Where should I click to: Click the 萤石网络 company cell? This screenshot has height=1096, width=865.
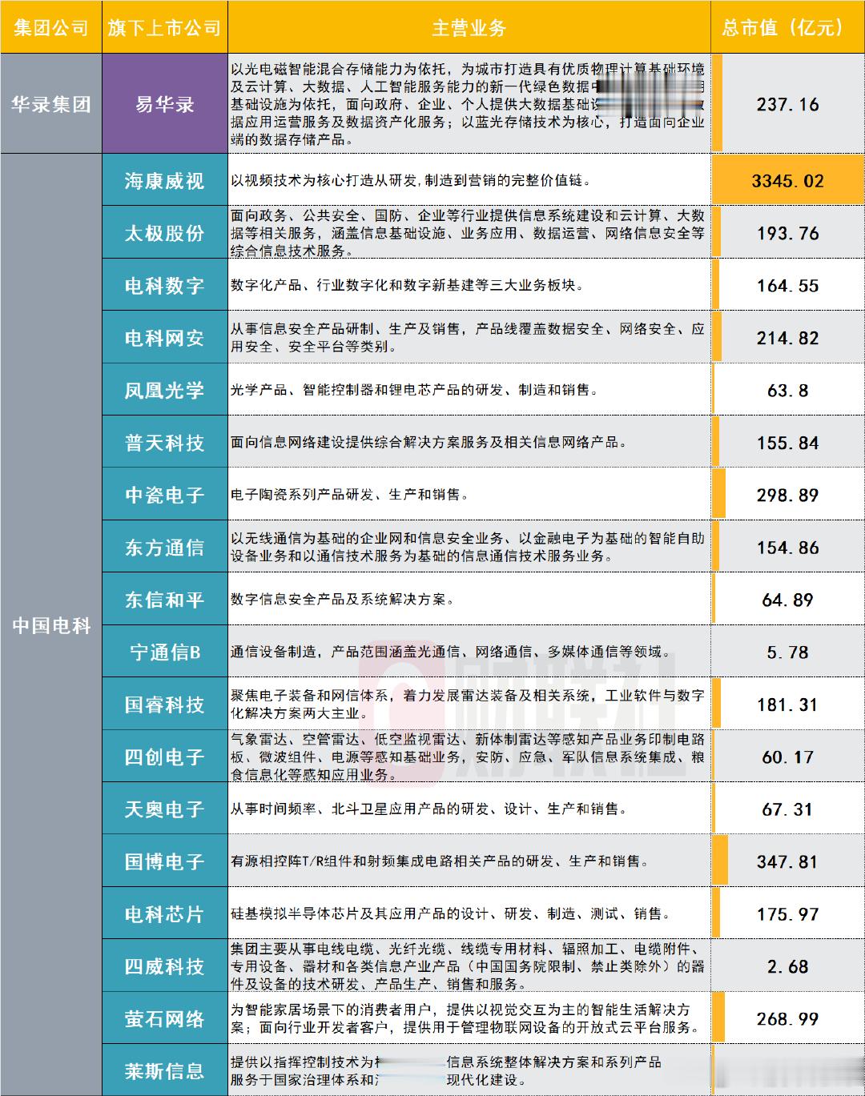165,1019
